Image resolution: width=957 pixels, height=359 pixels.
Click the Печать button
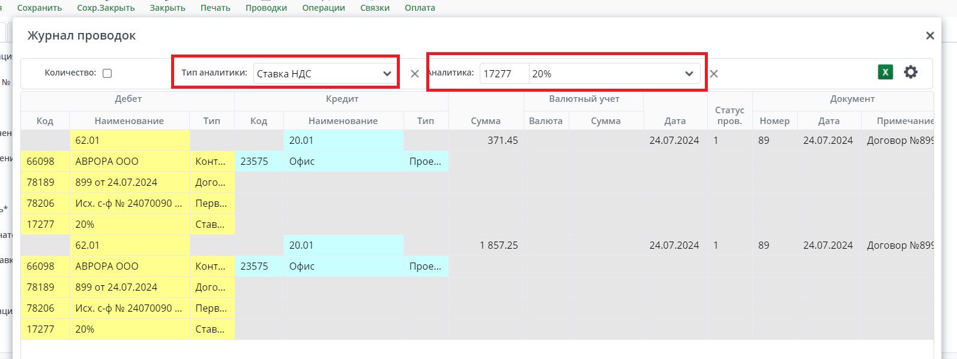[x=215, y=8]
